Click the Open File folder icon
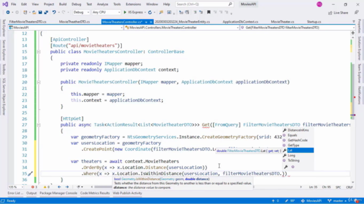The image size is (364, 204). (x=34, y=12)
